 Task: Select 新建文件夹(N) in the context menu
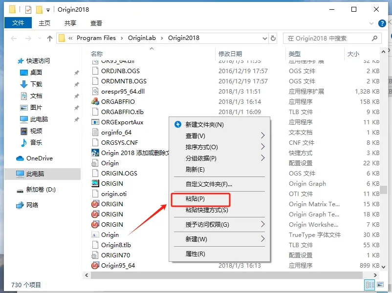pos(204,124)
